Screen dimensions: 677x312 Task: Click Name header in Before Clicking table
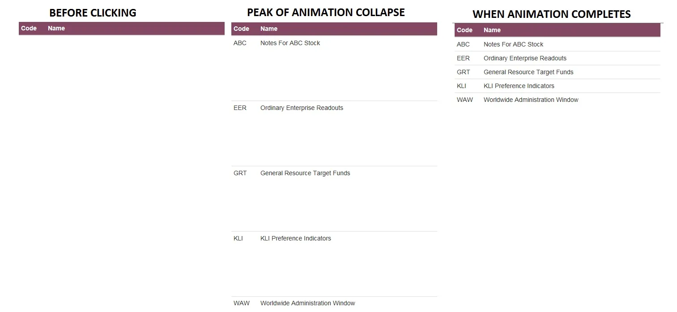tap(56, 28)
